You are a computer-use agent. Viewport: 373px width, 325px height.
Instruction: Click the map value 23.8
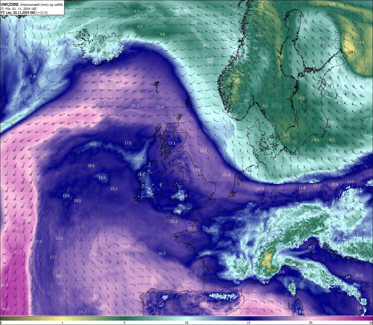[x=260, y=189]
